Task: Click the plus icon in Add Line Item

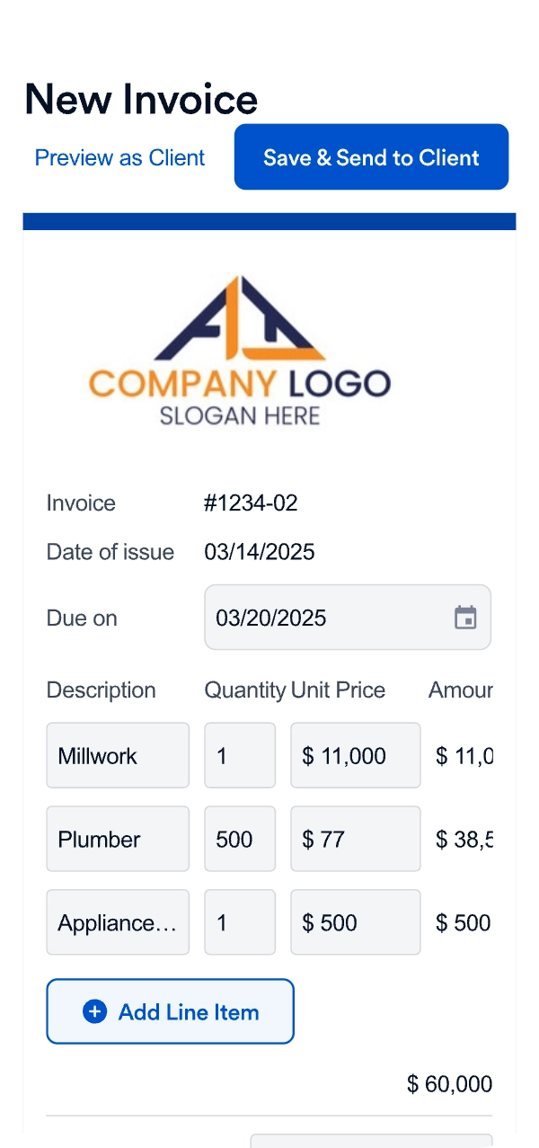Action: (x=94, y=1011)
